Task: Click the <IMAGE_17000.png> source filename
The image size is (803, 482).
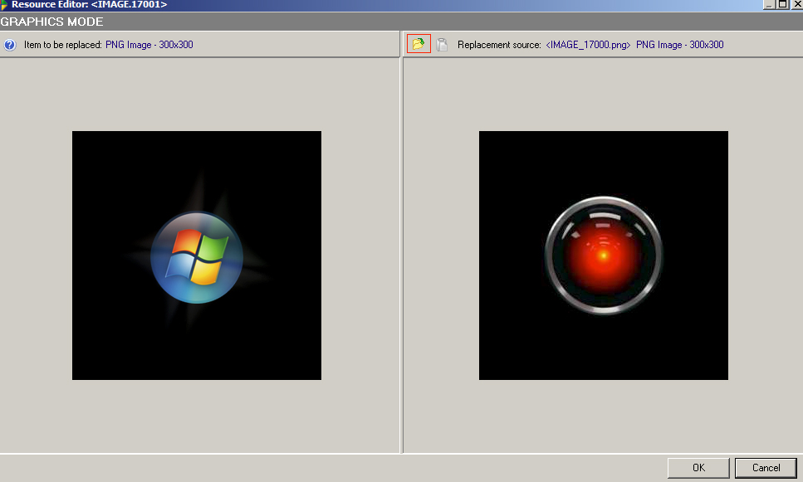Action: 588,45
